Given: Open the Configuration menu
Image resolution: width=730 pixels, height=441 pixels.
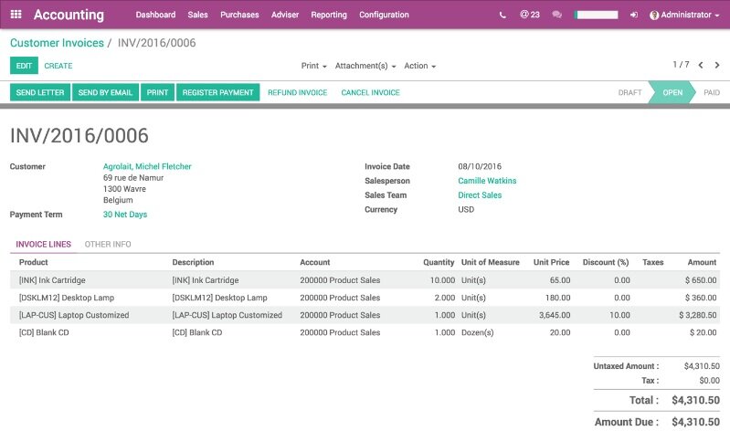Looking at the screenshot, I should click(x=384, y=15).
